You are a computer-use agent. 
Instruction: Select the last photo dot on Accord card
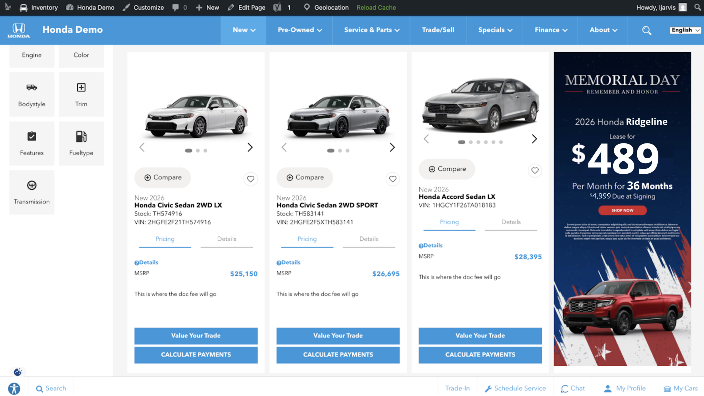coord(501,142)
